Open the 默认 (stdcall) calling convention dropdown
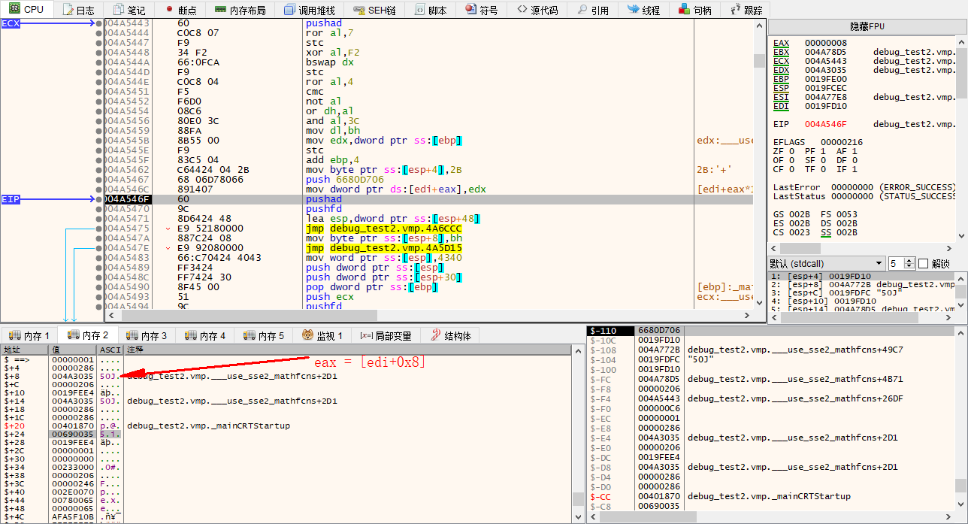The width and height of the screenshot is (968, 524). [826, 263]
